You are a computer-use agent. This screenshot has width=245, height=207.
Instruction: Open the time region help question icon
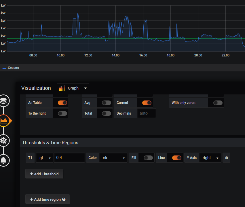coord(64,199)
